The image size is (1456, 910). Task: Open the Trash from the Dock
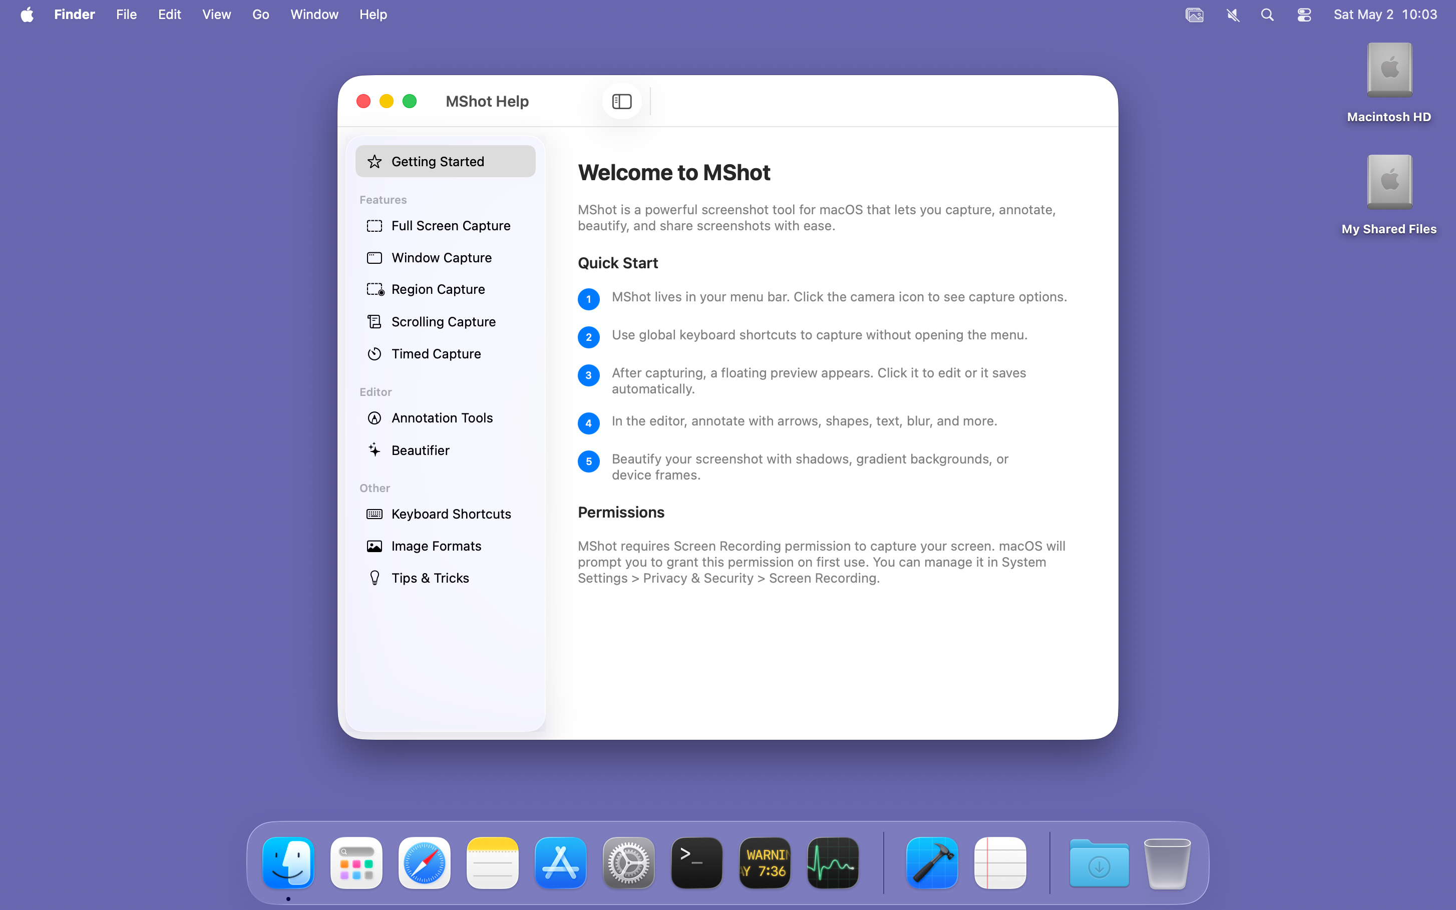pos(1167,862)
